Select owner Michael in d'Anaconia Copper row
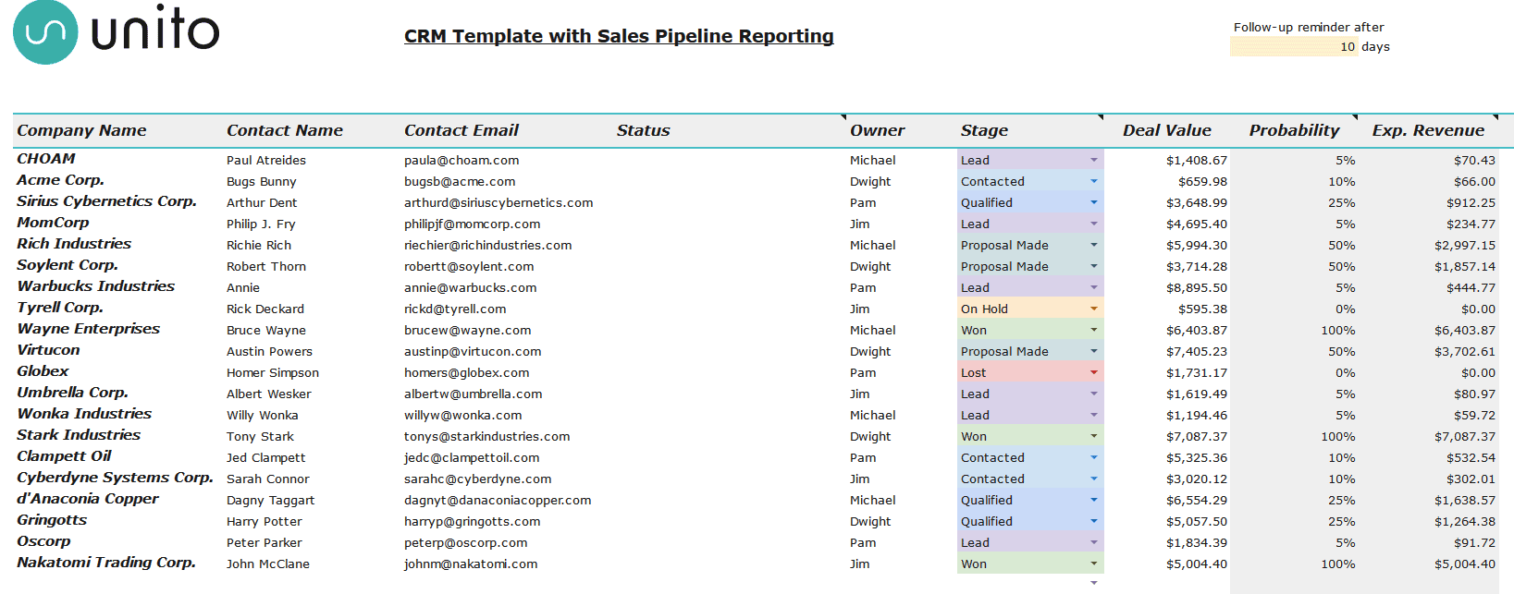The height and width of the screenshot is (594, 1514). click(x=873, y=500)
